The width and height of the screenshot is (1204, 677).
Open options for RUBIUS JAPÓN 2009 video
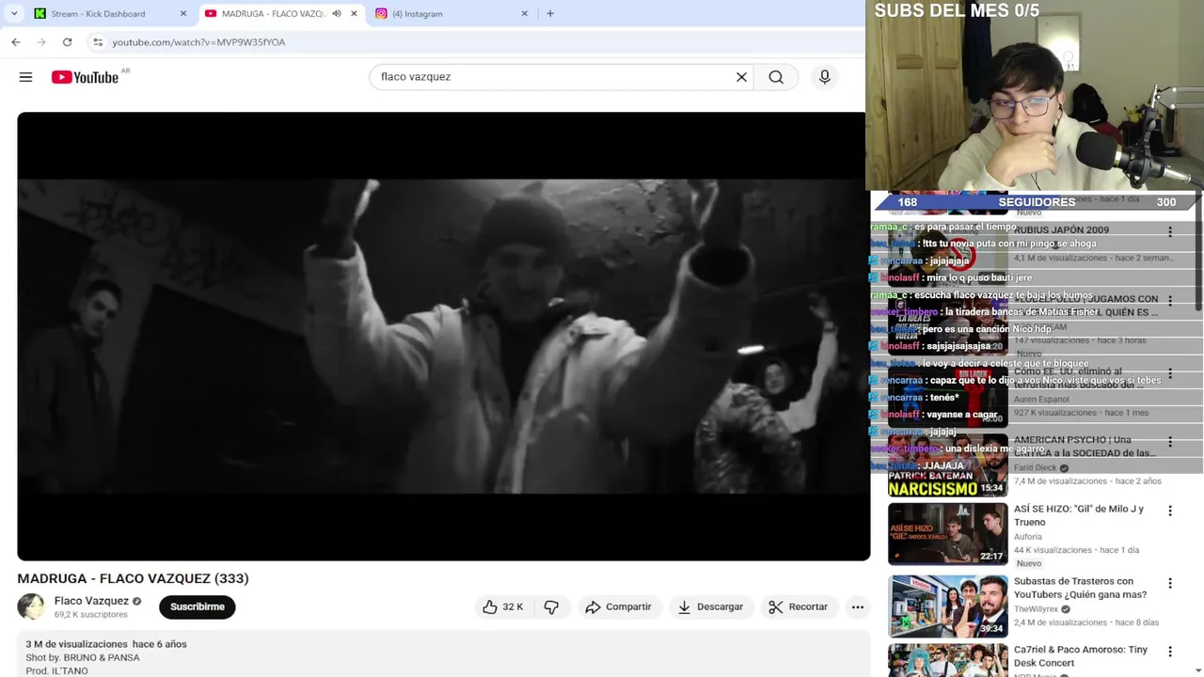point(1170,231)
